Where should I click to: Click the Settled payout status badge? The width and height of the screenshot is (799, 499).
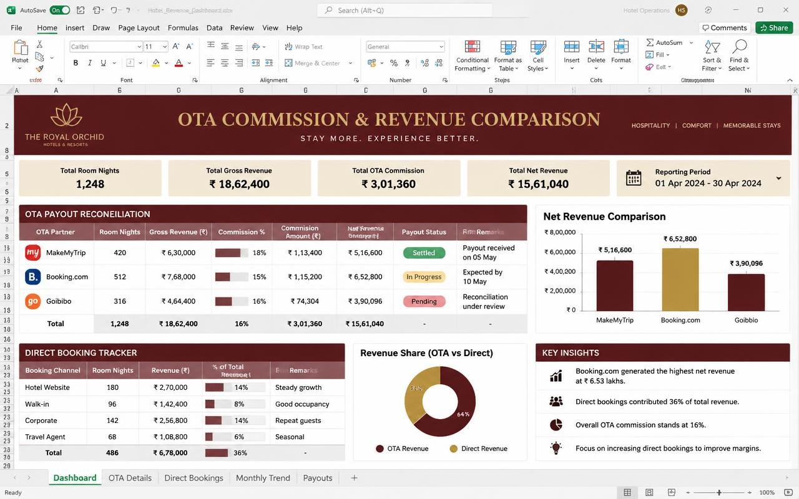click(424, 253)
